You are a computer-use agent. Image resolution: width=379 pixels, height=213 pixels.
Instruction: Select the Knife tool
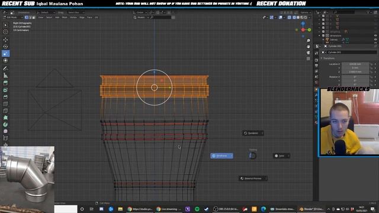coord(5,111)
